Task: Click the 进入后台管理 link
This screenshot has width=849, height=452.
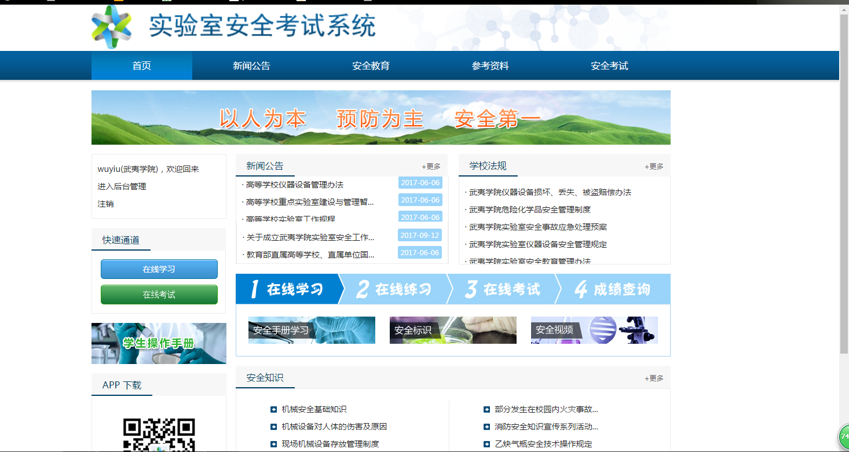Action: point(122,186)
